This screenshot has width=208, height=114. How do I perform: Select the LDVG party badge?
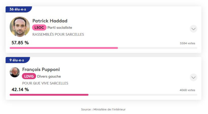click(29, 76)
